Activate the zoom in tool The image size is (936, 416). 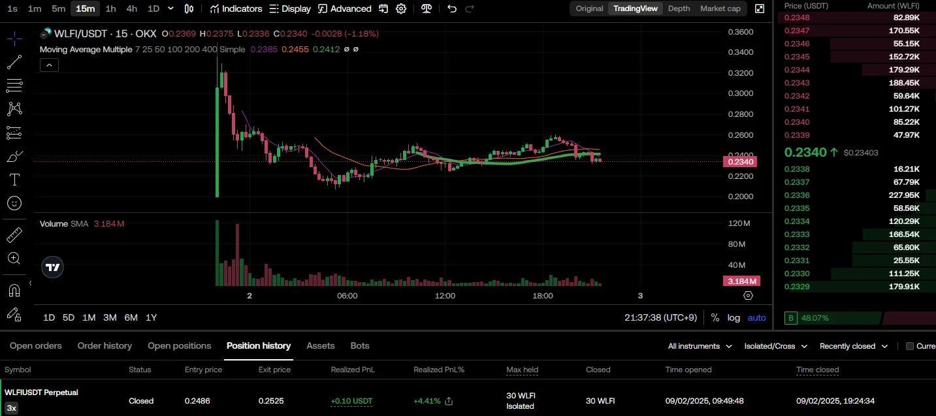14,258
